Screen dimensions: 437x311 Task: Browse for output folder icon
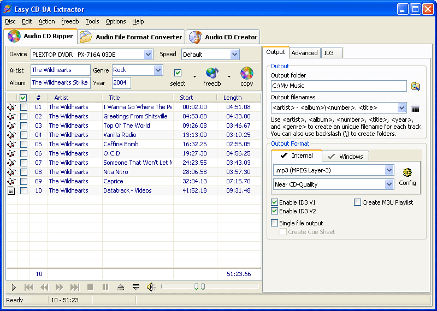(415, 86)
